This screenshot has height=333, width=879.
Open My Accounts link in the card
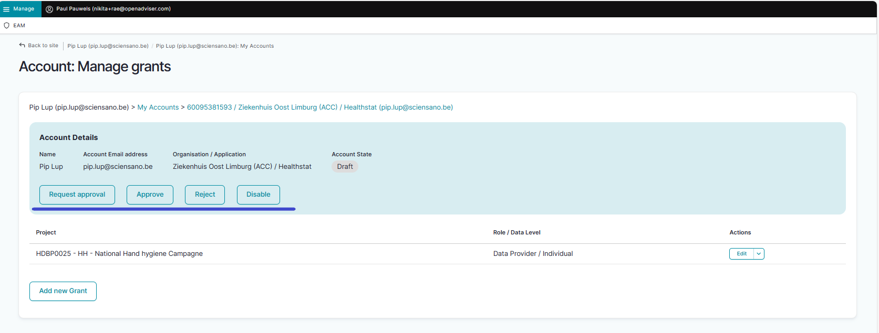[x=158, y=108]
